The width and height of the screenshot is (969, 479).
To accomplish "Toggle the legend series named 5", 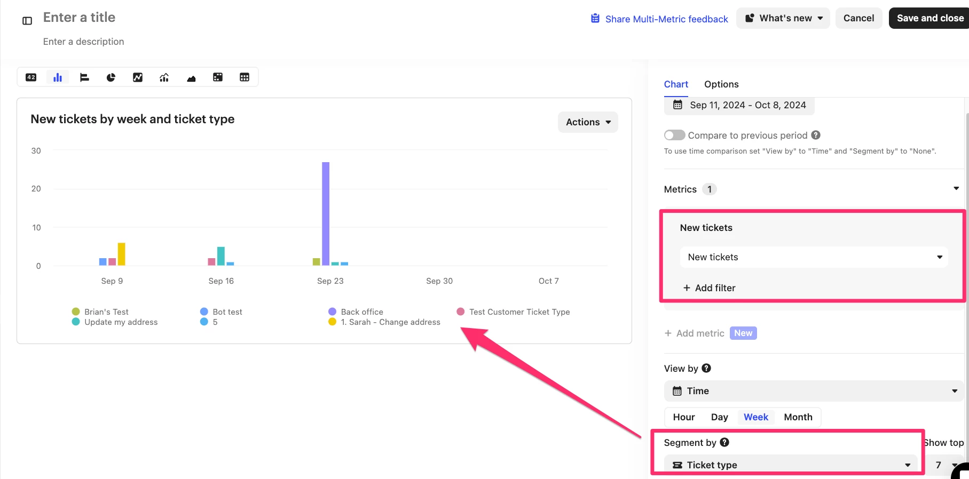I will (209, 322).
